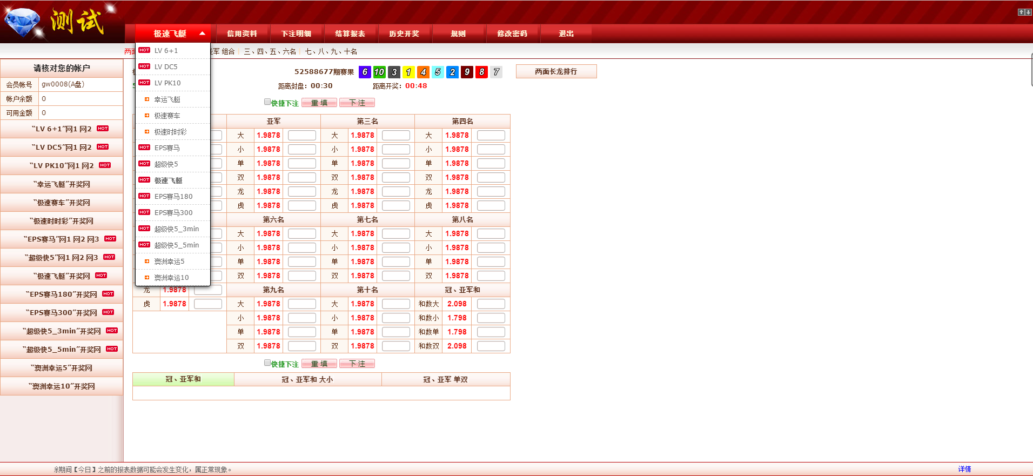Screen dimensions: 1033x476
Task: Click HOT badge beside LV 6+1 sidebar link
Action: [103, 129]
